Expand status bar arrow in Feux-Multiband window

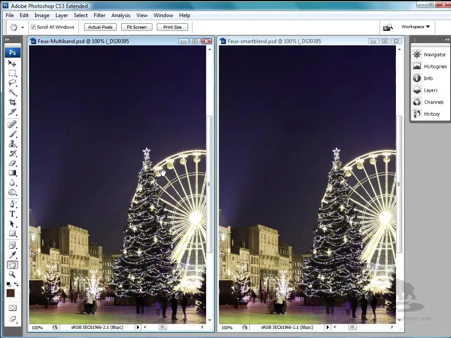click(x=138, y=327)
